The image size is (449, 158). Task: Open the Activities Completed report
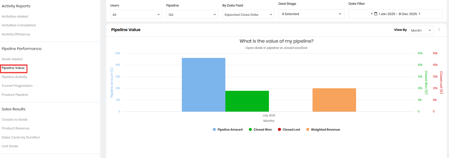coord(19,25)
